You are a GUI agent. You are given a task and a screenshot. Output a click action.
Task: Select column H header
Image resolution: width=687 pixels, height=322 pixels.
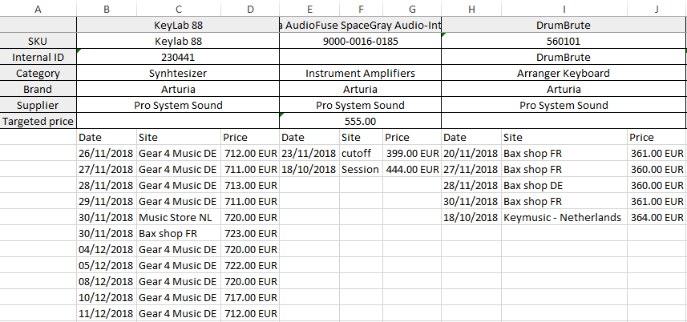[x=471, y=9]
